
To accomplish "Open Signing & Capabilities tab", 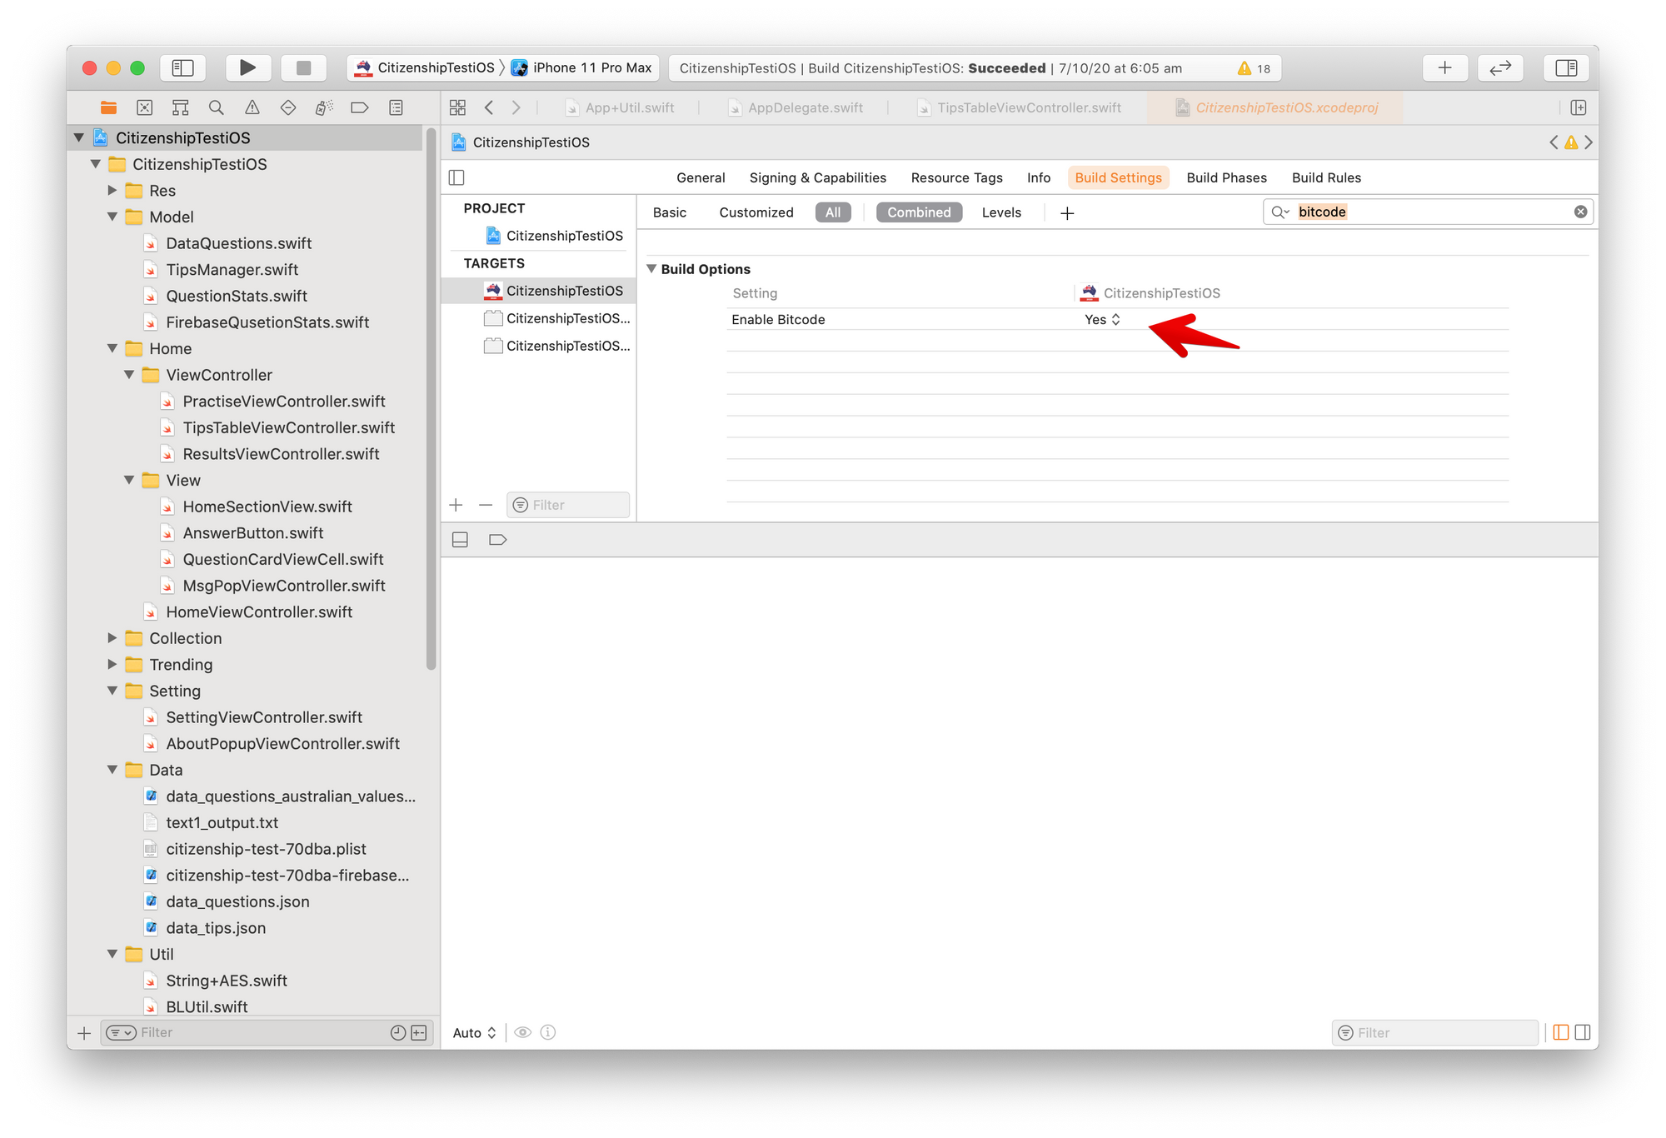I will click(817, 177).
